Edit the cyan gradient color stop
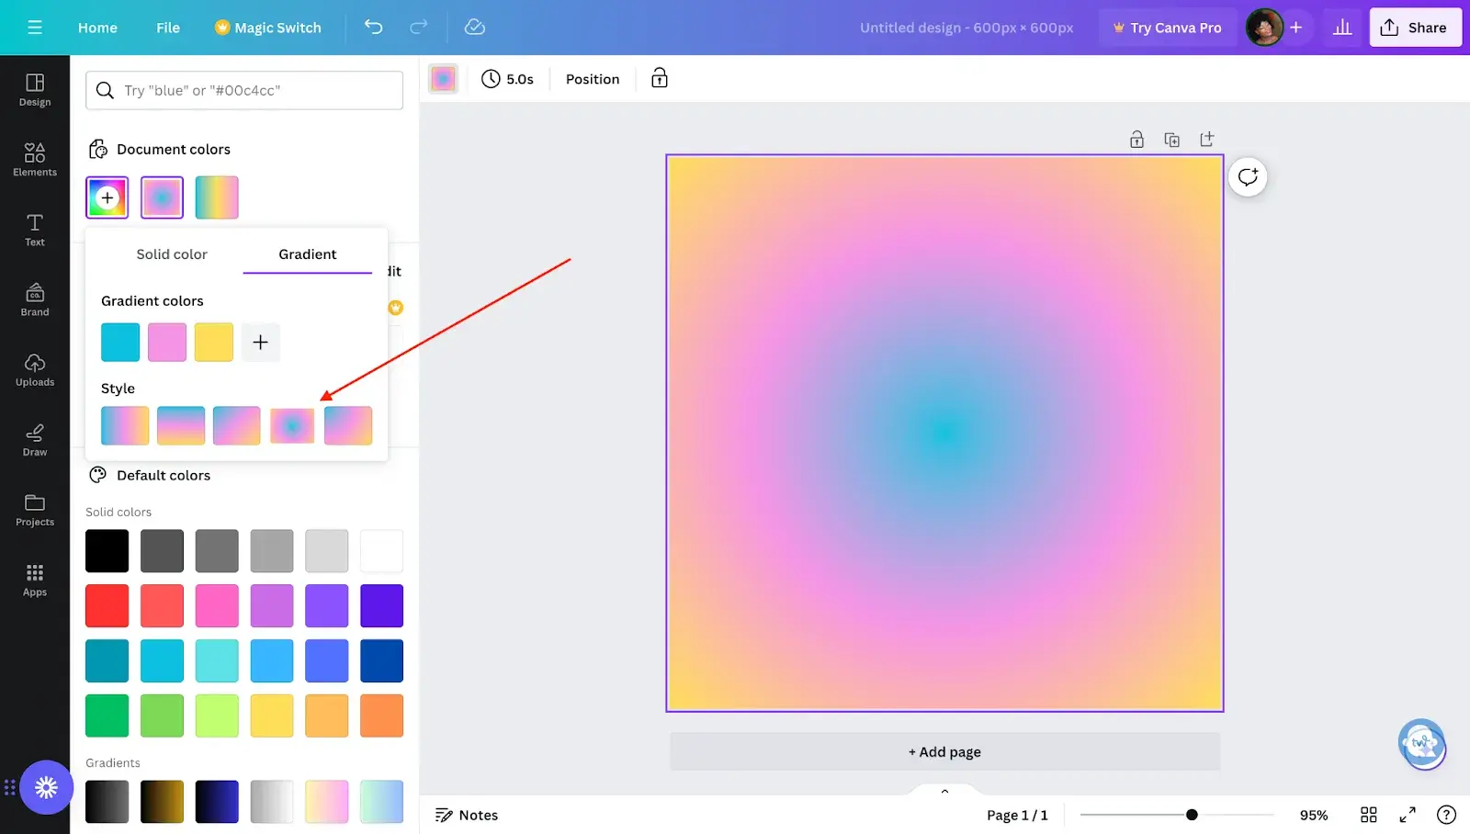 tap(120, 343)
